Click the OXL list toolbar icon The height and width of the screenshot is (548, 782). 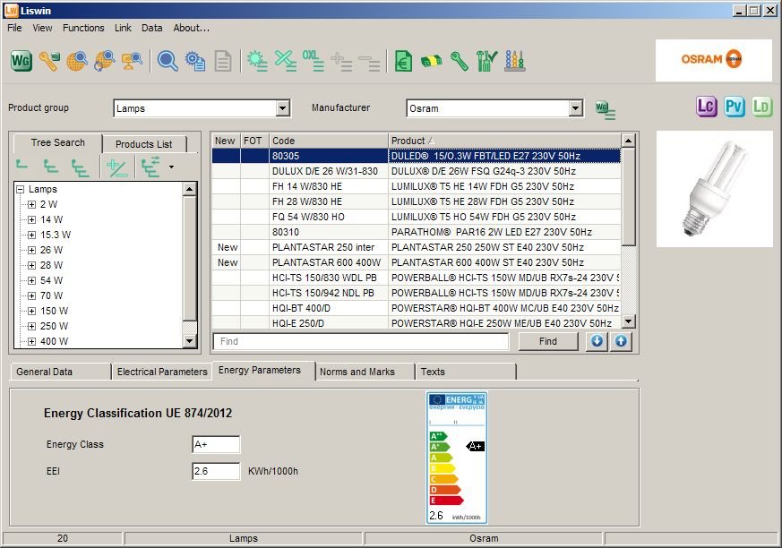[314, 61]
